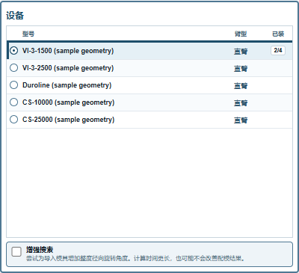The width and height of the screenshot is (299, 273).
Task: Select the VI-3-1500 (sample geometry) radio button
Action: (x=13, y=51)
